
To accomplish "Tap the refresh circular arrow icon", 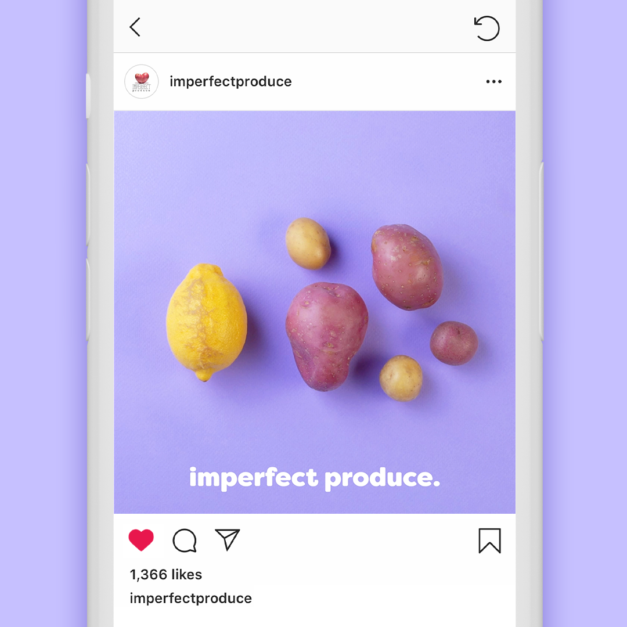I will pyautogui.click(x=487, y=28).
